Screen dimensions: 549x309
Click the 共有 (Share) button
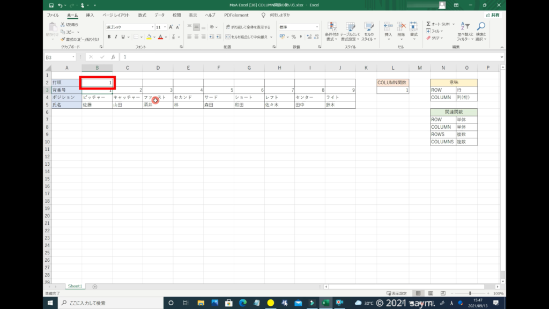(x=492, y=15)
